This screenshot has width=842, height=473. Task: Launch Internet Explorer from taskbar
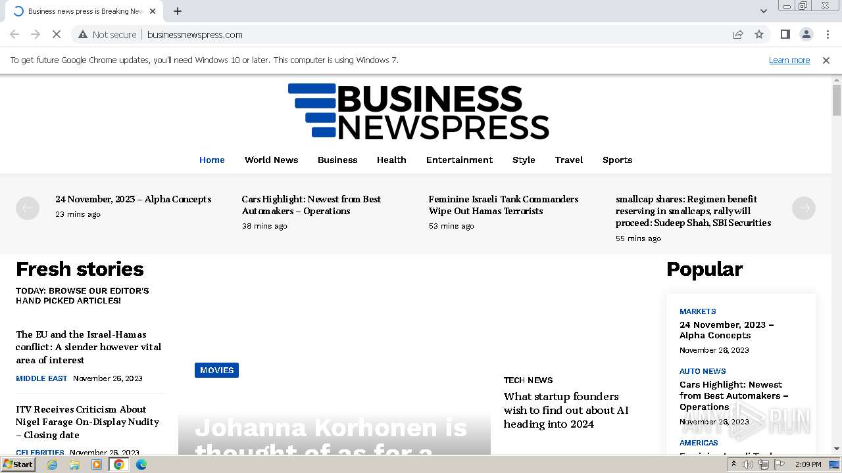point(52,464)
